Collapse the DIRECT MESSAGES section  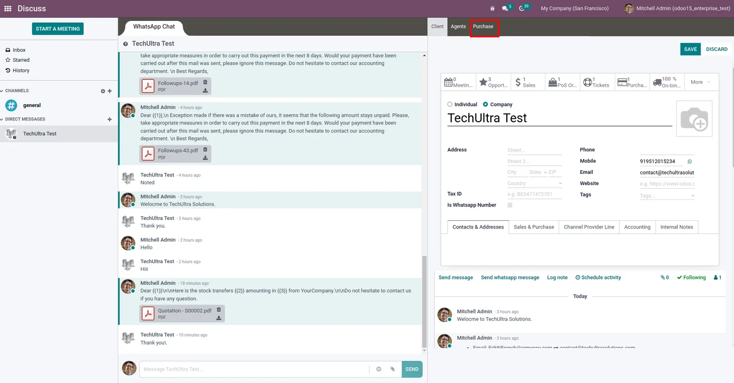[23, 119]
